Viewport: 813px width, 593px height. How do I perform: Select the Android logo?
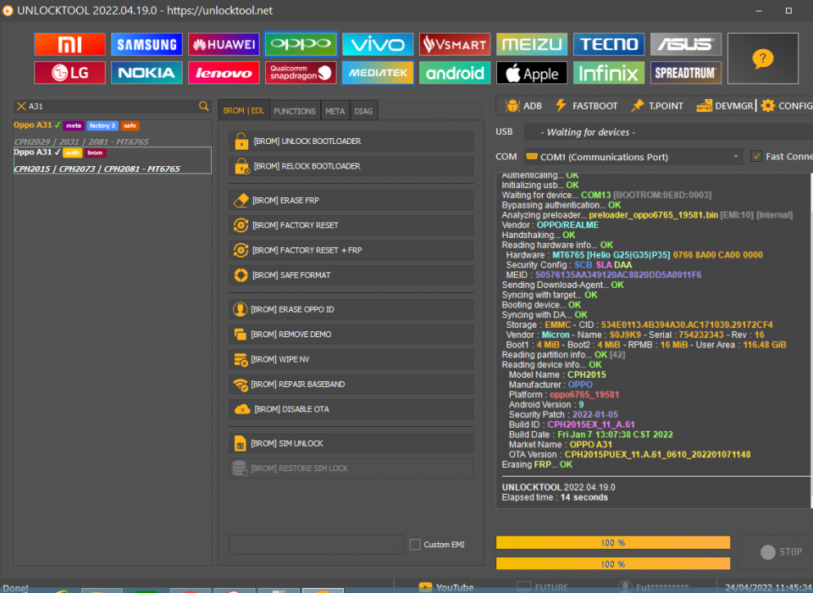(x=455, y=73)
